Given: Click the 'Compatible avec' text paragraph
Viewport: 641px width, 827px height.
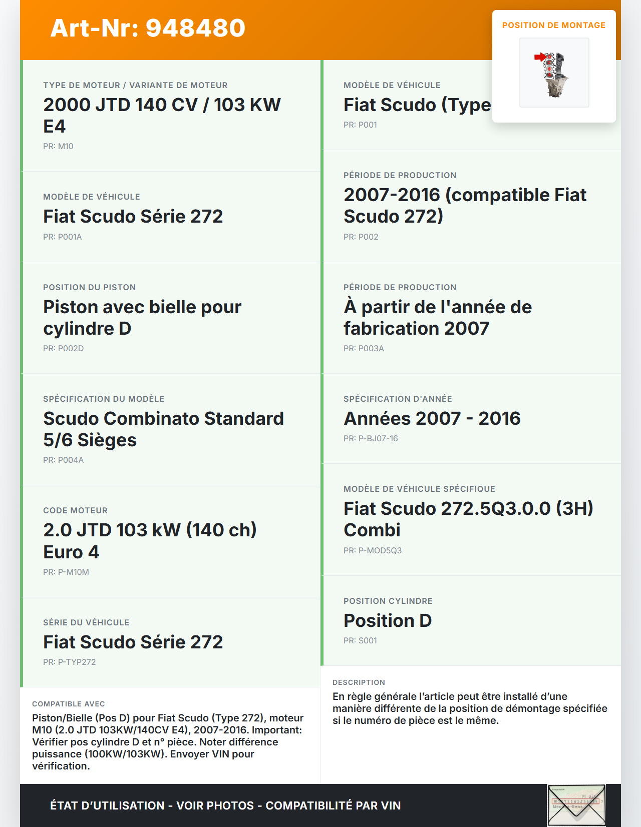Looking at the screenshot, I should tap(168, 741).
